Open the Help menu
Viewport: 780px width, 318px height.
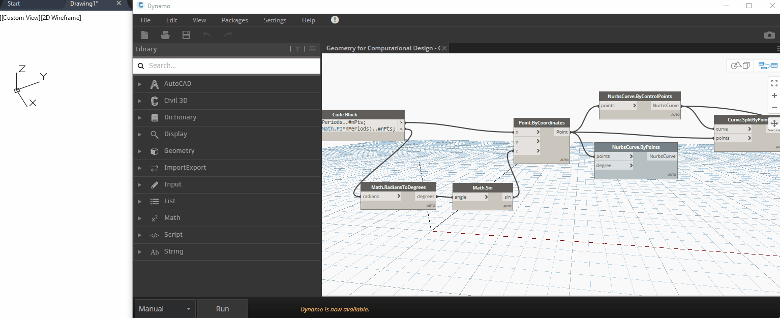pyautogui.click(x=309, y=20)
